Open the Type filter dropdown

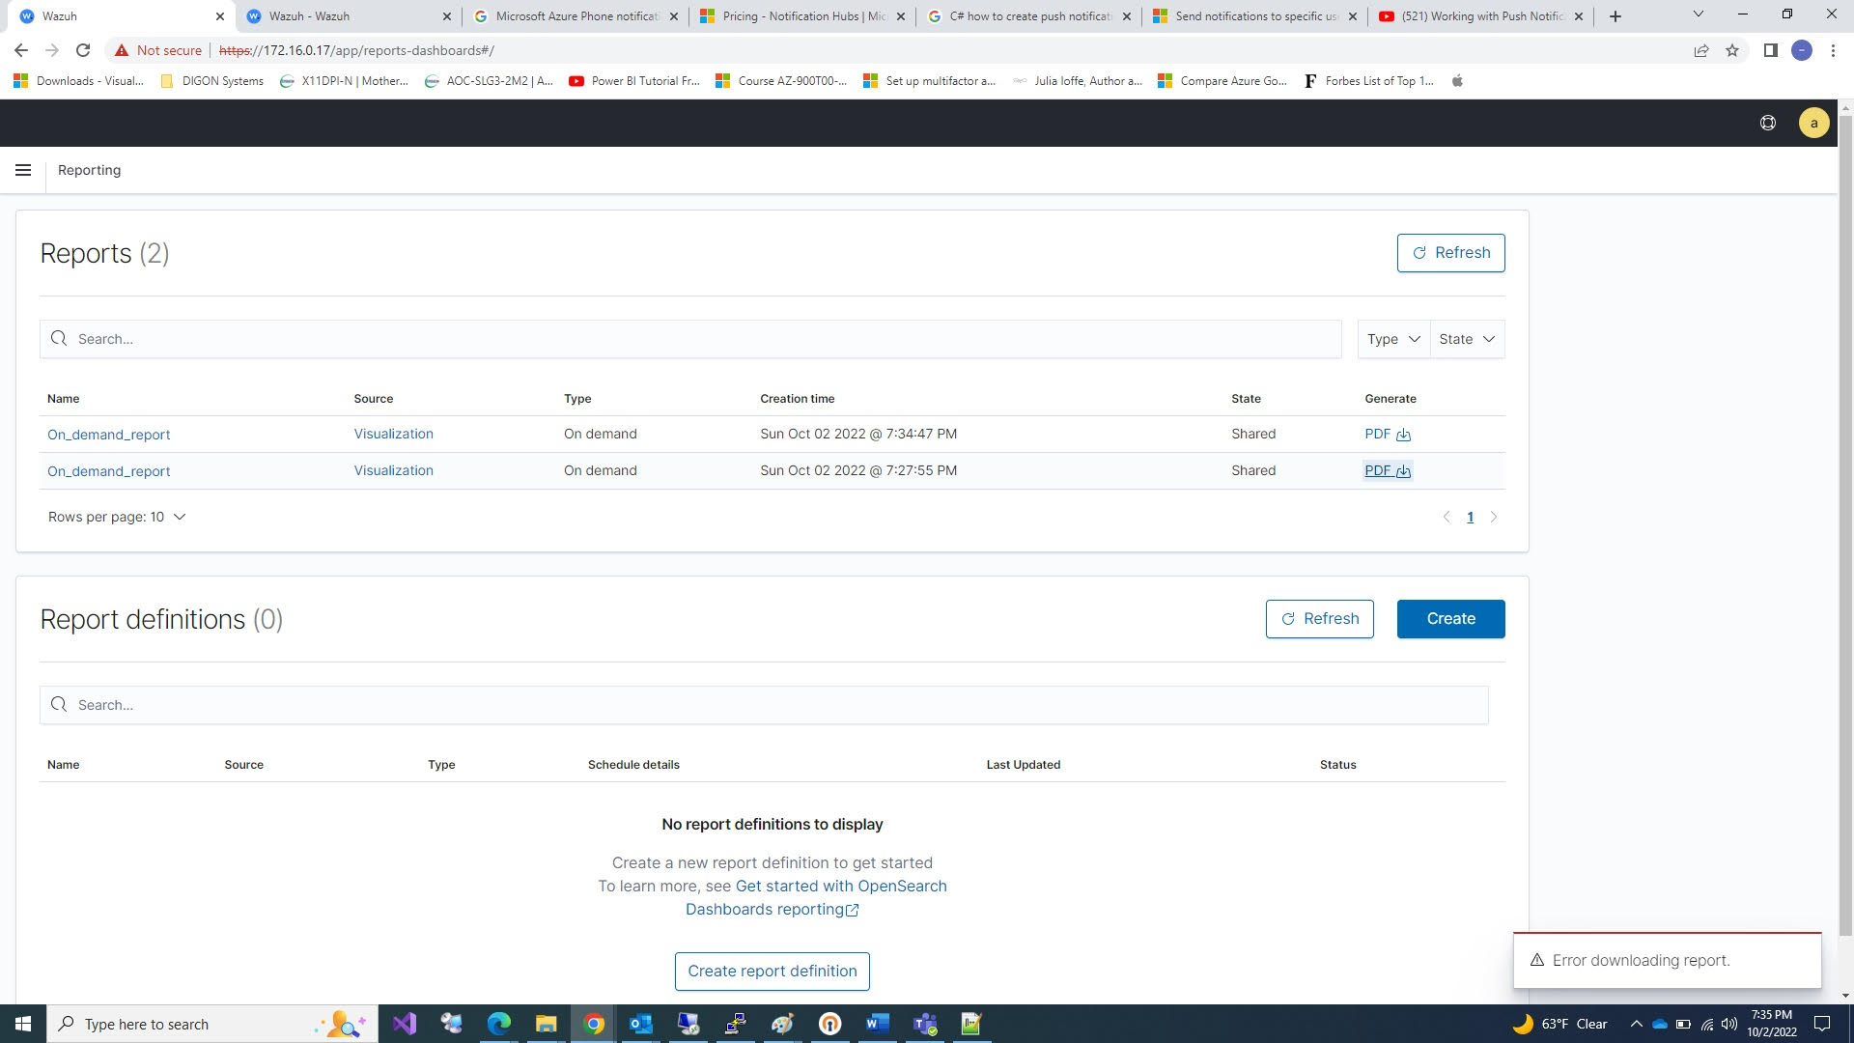point(1391,339)
